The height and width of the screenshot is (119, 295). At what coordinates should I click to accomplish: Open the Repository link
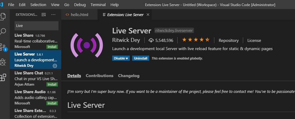click(x=229, y=40)
